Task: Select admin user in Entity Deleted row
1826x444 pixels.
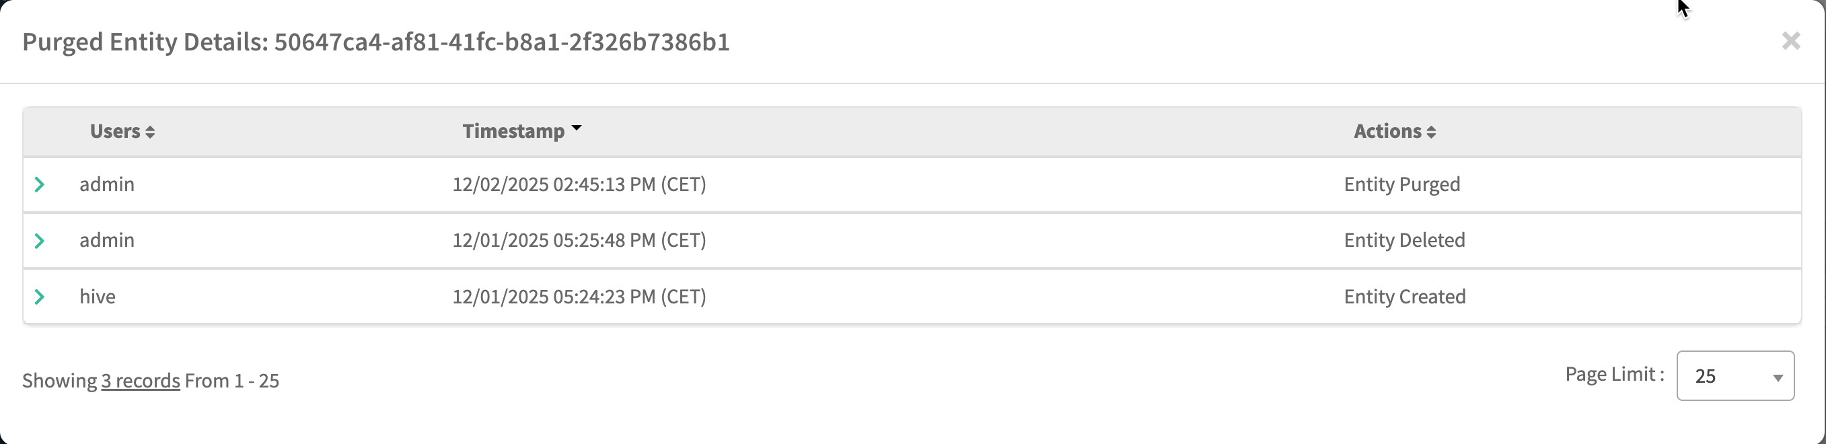Action: pos(107,240)
